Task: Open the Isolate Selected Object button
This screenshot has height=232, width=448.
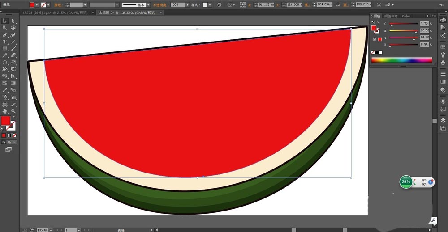Action: click(x=379, y=5)
